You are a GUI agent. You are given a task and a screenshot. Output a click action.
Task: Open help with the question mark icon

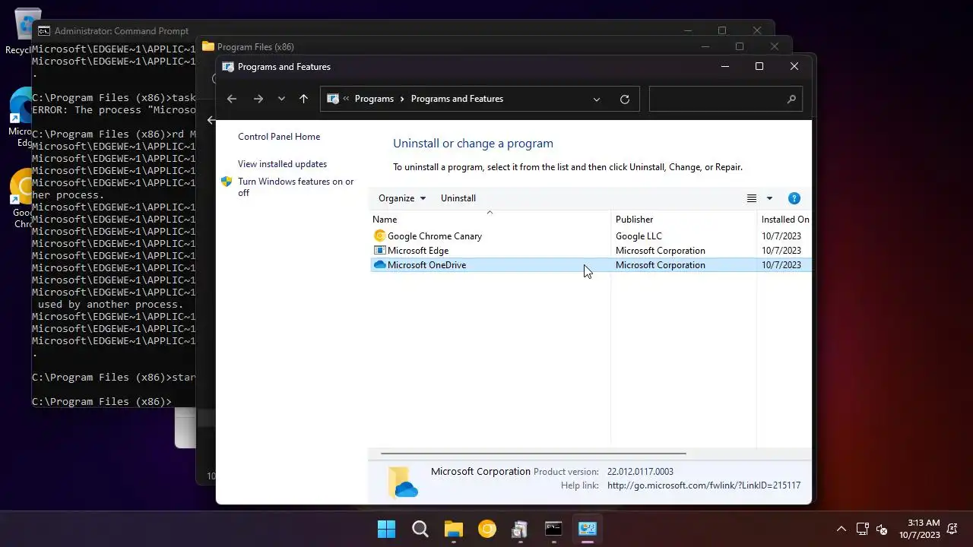coord(794,198)
